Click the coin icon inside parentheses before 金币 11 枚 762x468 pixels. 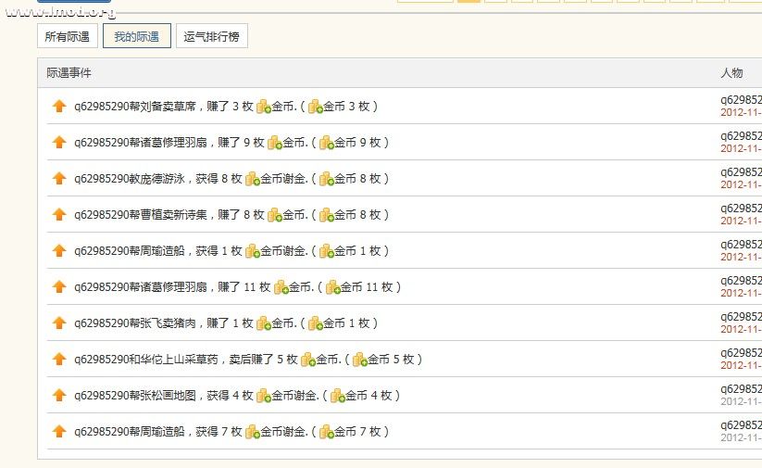(333, 287)
